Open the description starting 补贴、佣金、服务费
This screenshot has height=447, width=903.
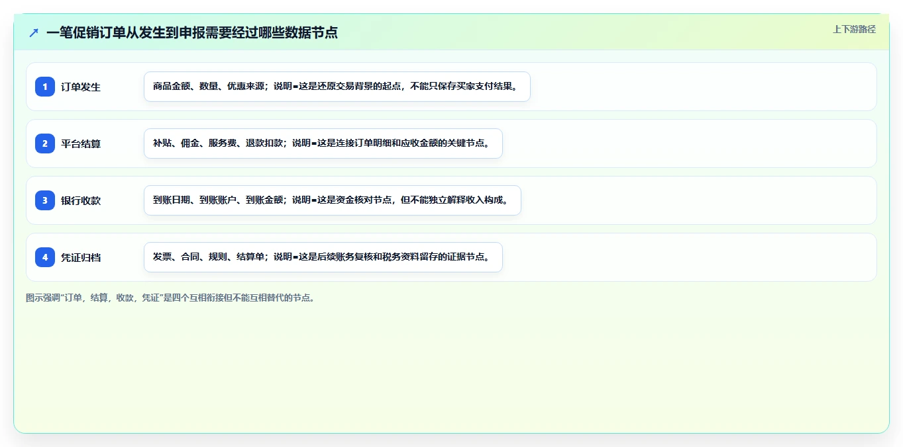pos(323,143)
